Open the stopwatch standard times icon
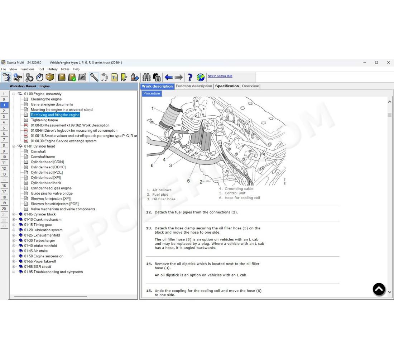Viewport: 394px width, 359px height. [39, 77]
